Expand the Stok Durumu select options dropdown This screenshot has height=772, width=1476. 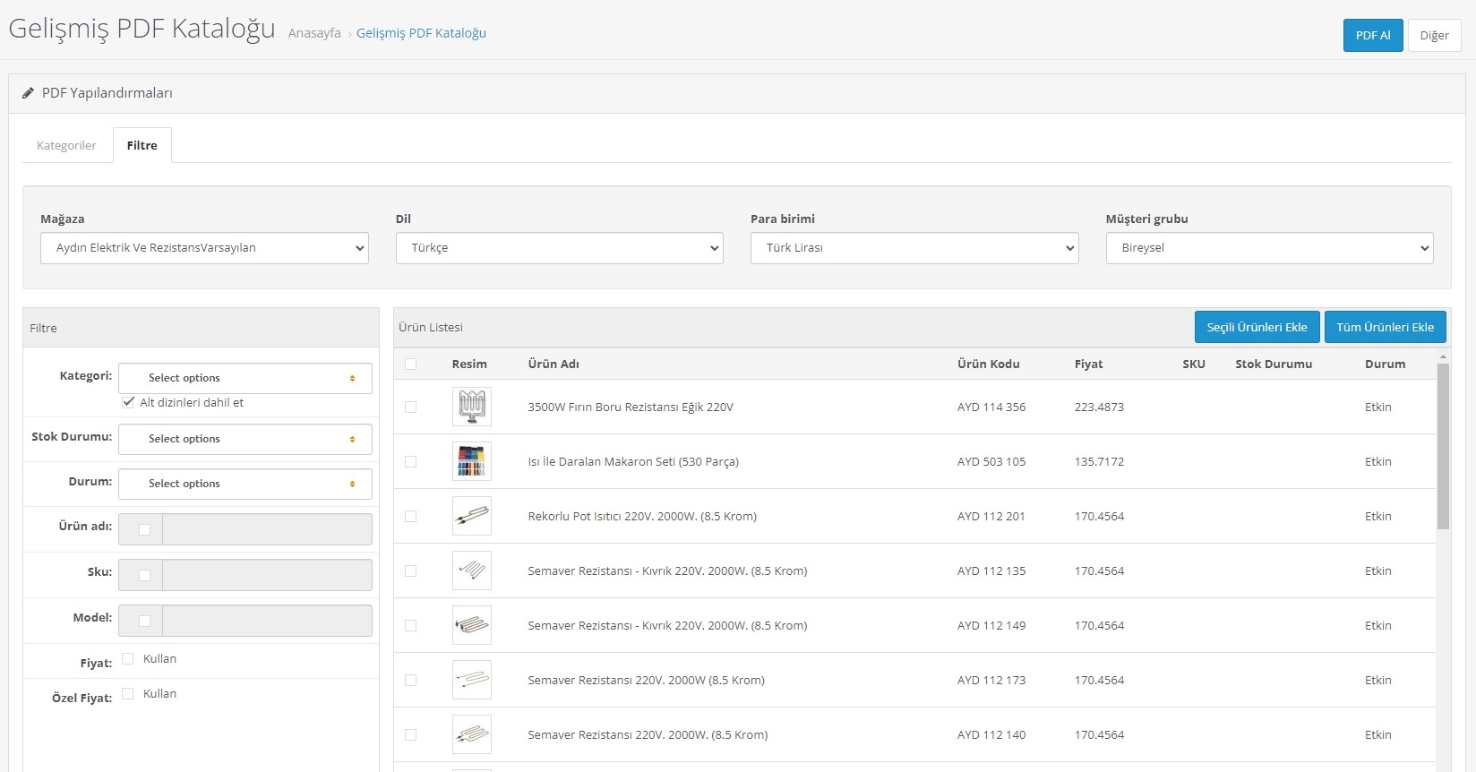[x=245, y=439]
